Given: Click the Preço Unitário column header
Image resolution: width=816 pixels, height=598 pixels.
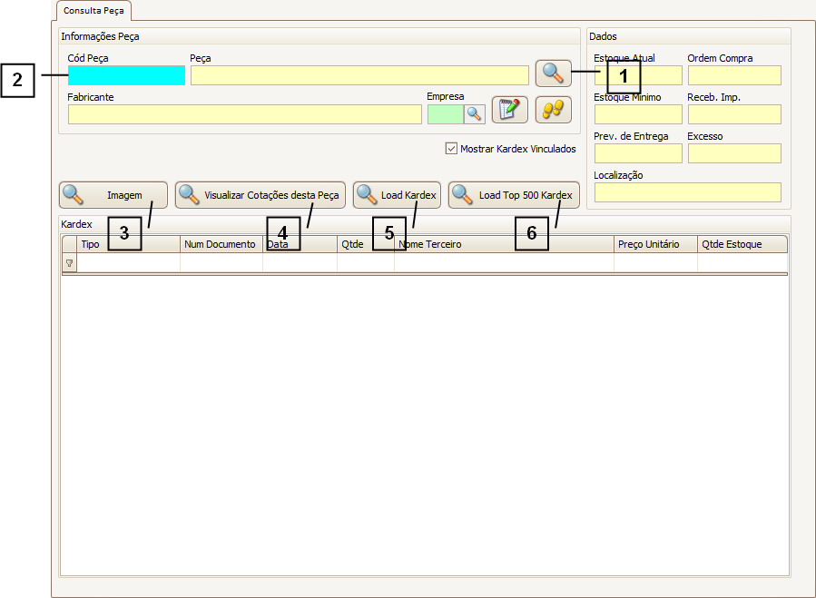Looking at the screenshot, I should (x=654, y=244).
